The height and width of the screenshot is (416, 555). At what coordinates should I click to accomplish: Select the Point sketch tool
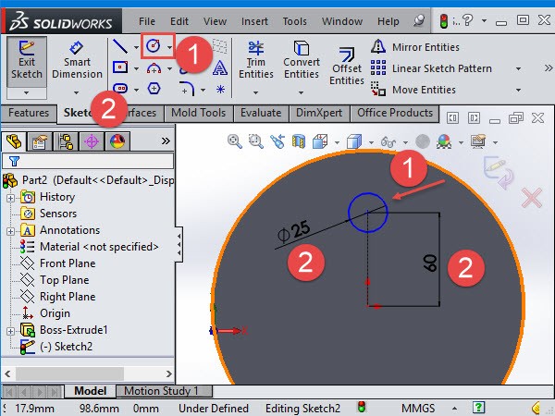coord(220,89)
